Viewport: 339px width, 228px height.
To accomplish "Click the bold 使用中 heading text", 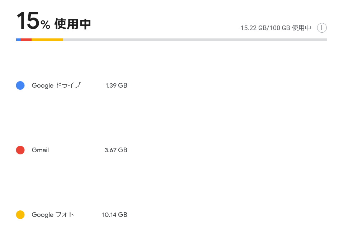I will (72, 24).
